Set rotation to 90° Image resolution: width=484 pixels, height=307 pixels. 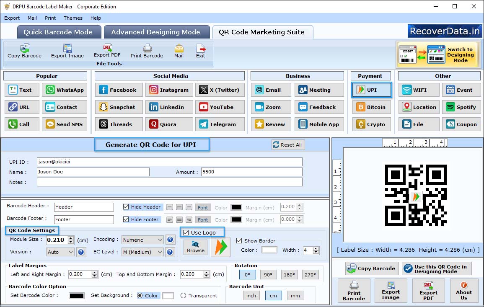[x=268, y=275]
